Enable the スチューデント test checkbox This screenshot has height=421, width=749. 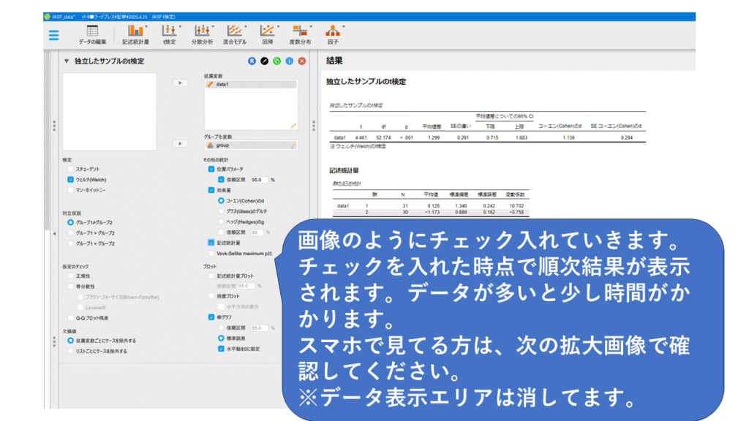click(x=71, y=169)
